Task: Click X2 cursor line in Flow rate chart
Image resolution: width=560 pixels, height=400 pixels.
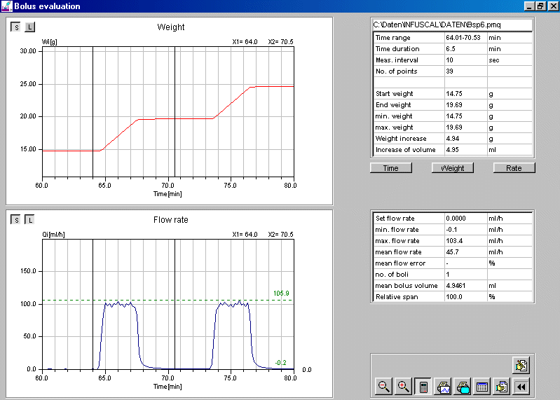Action: pos(175,304)
